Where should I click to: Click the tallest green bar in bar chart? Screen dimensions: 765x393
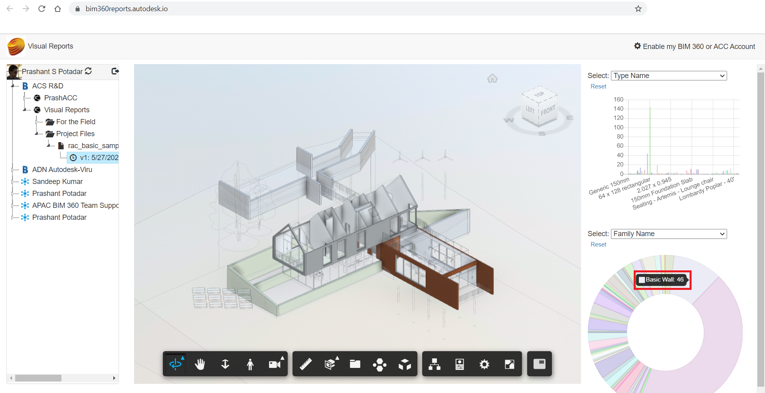(650, 140)
